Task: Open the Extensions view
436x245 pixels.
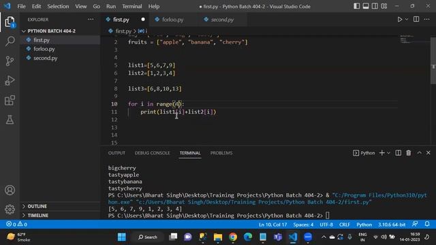Action: coord(10,100)
